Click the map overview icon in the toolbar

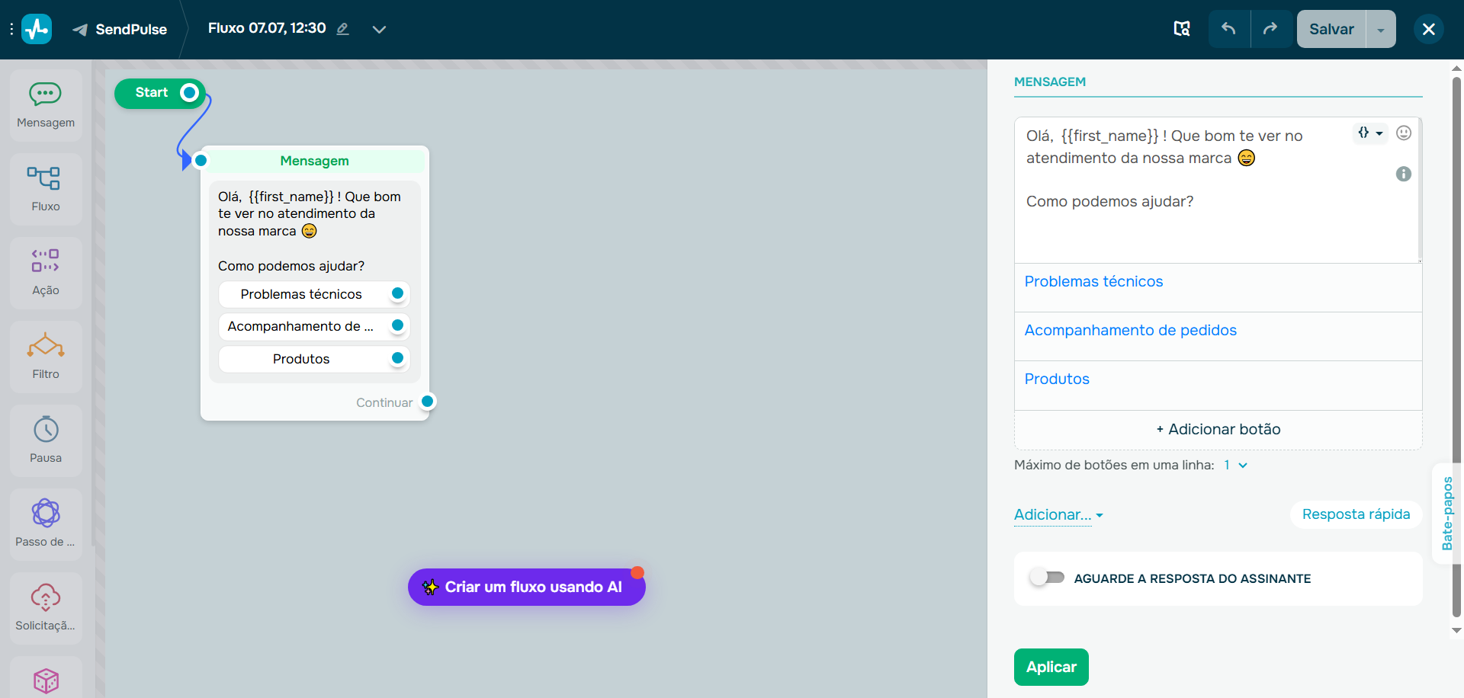[1181, 28]
